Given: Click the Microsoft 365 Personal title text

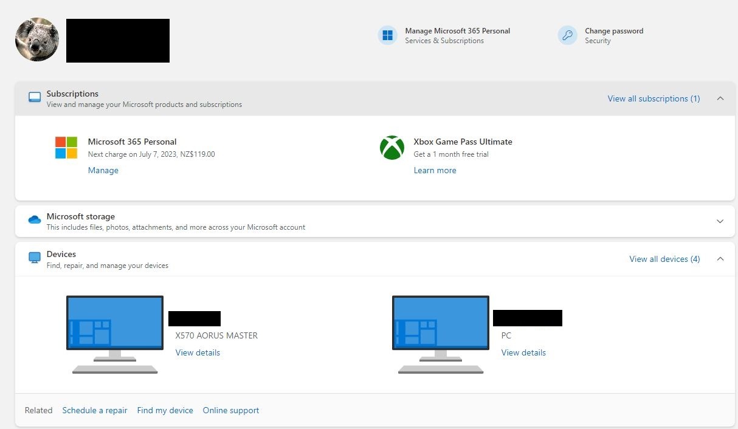Looking at the screenshot, I should coord(133,142).
